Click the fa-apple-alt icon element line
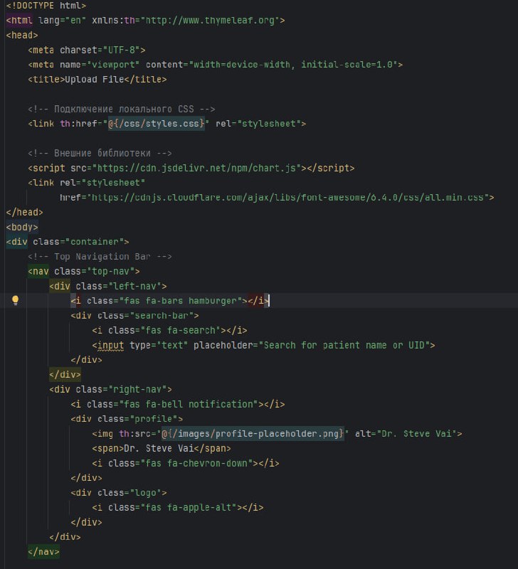Image resolution: width=518 pixels, height=569 pixels. tap(177, 508)
